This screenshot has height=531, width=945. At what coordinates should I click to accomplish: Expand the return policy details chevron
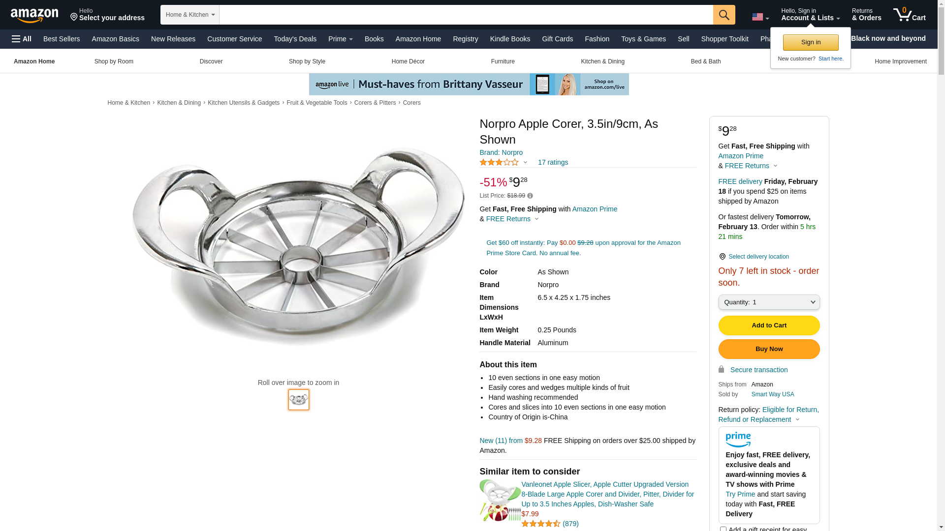click(x=797, y=419)
